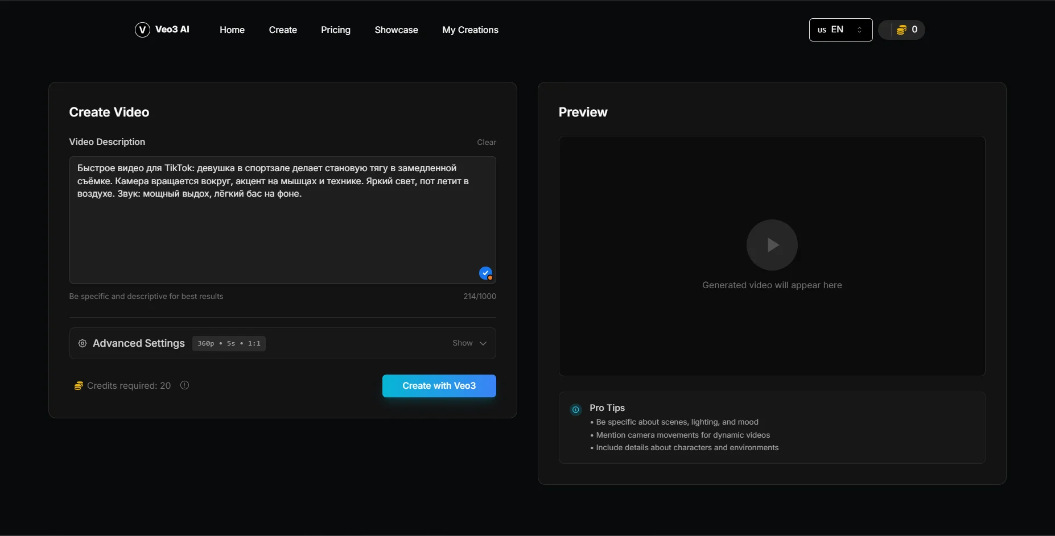Go to the Create menu item
The width and height of the screenshot is (1055, 536).
283,30
